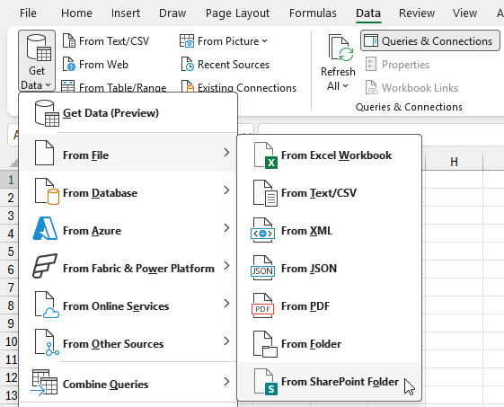Expand From Fabric & Power Platform chevron
The width and height of the screenshot is (504, 407).
[226, 266]
